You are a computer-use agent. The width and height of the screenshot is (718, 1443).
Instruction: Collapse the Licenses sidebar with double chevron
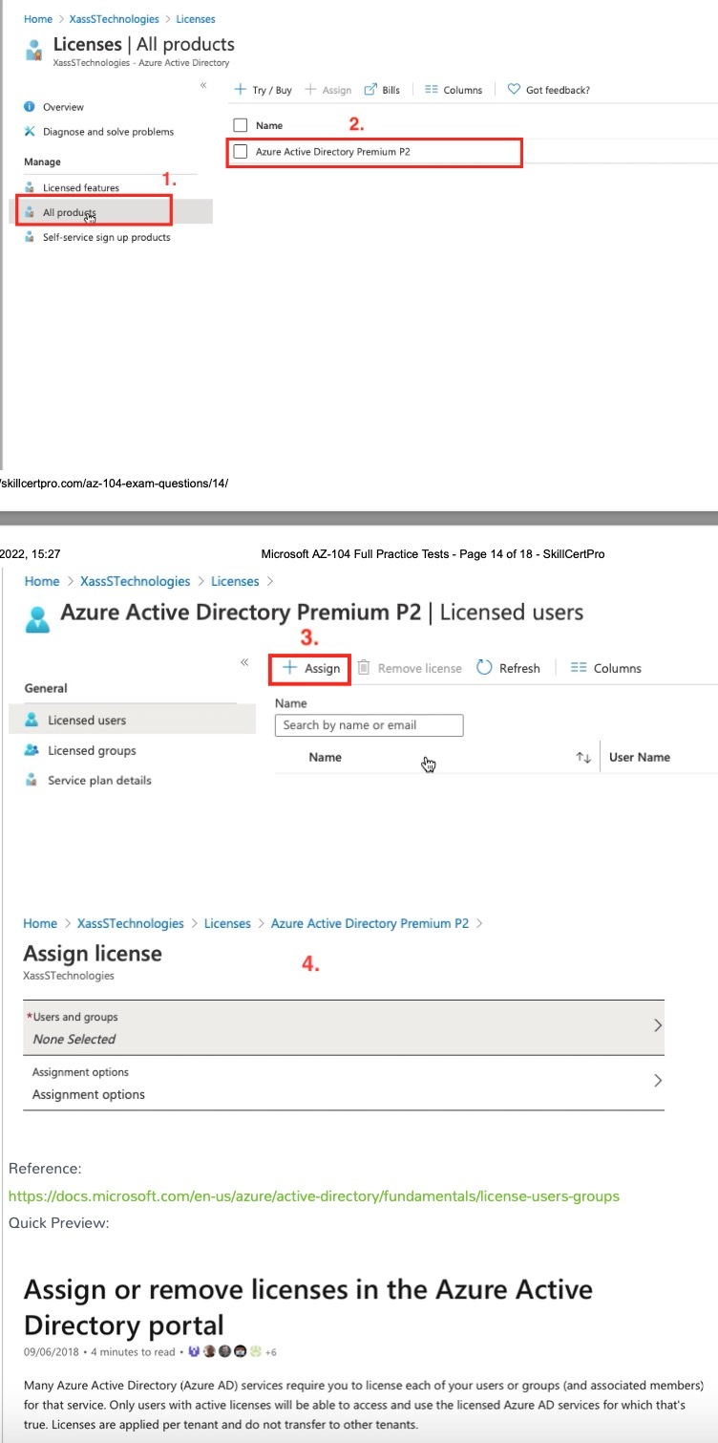(x=203, y=86)
